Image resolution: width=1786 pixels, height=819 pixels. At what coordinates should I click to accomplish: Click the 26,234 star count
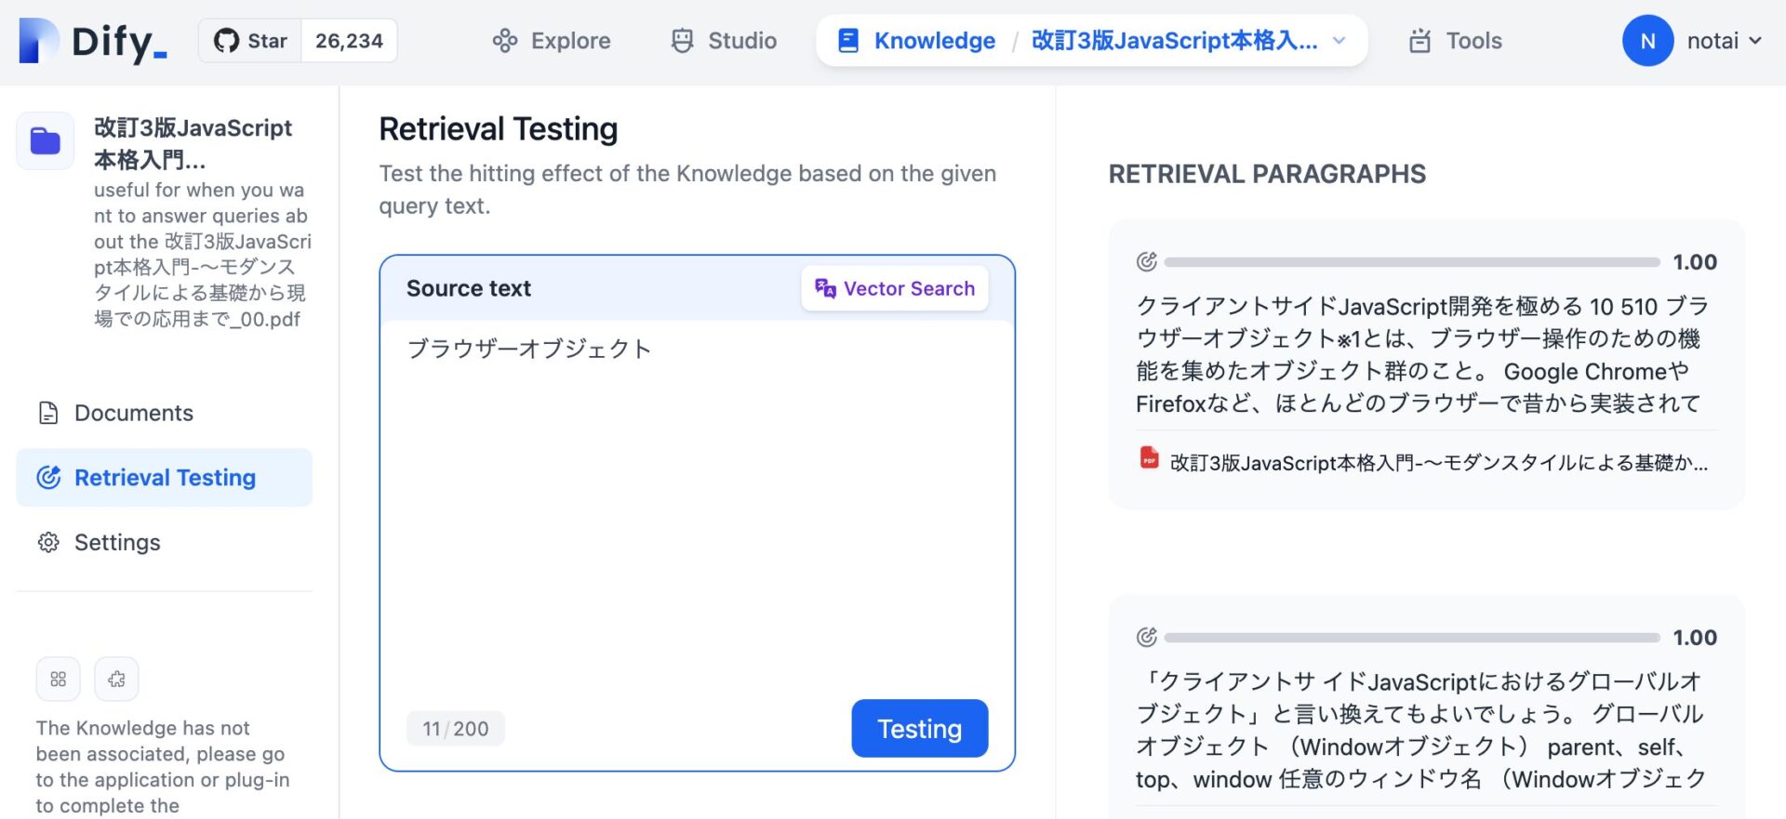(x=349, y=41)
